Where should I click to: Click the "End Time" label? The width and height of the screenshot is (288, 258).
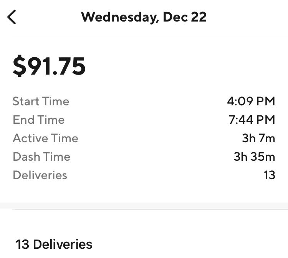[38, 120]
